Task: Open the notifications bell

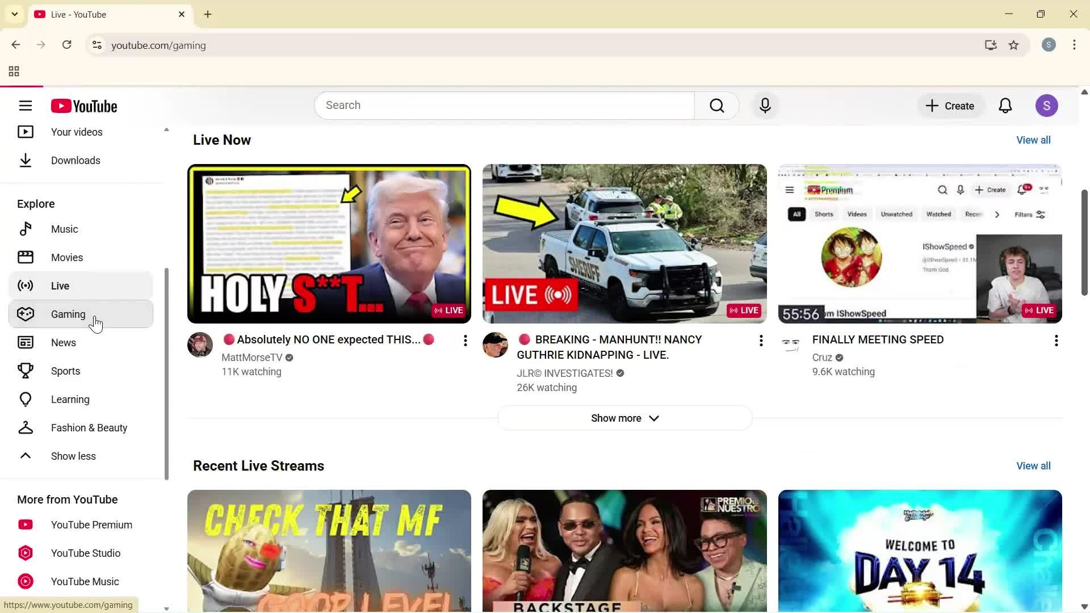Action: tap(1005, 106)
